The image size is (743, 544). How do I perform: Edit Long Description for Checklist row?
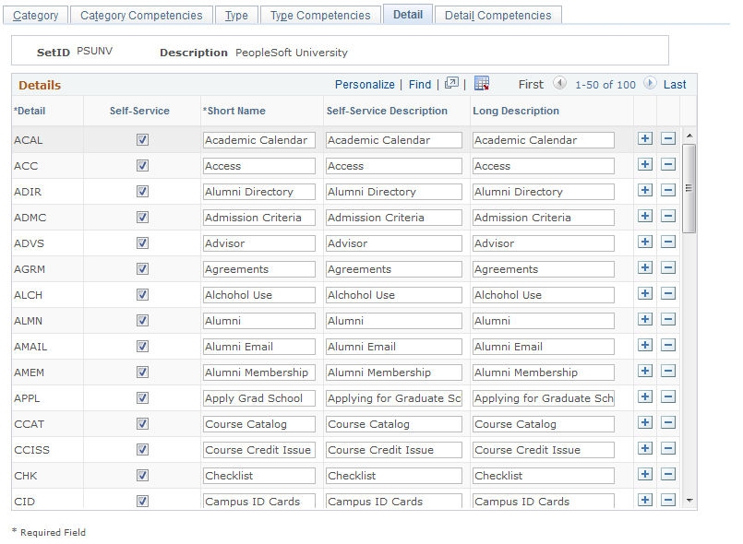click(x=544, y=476)
